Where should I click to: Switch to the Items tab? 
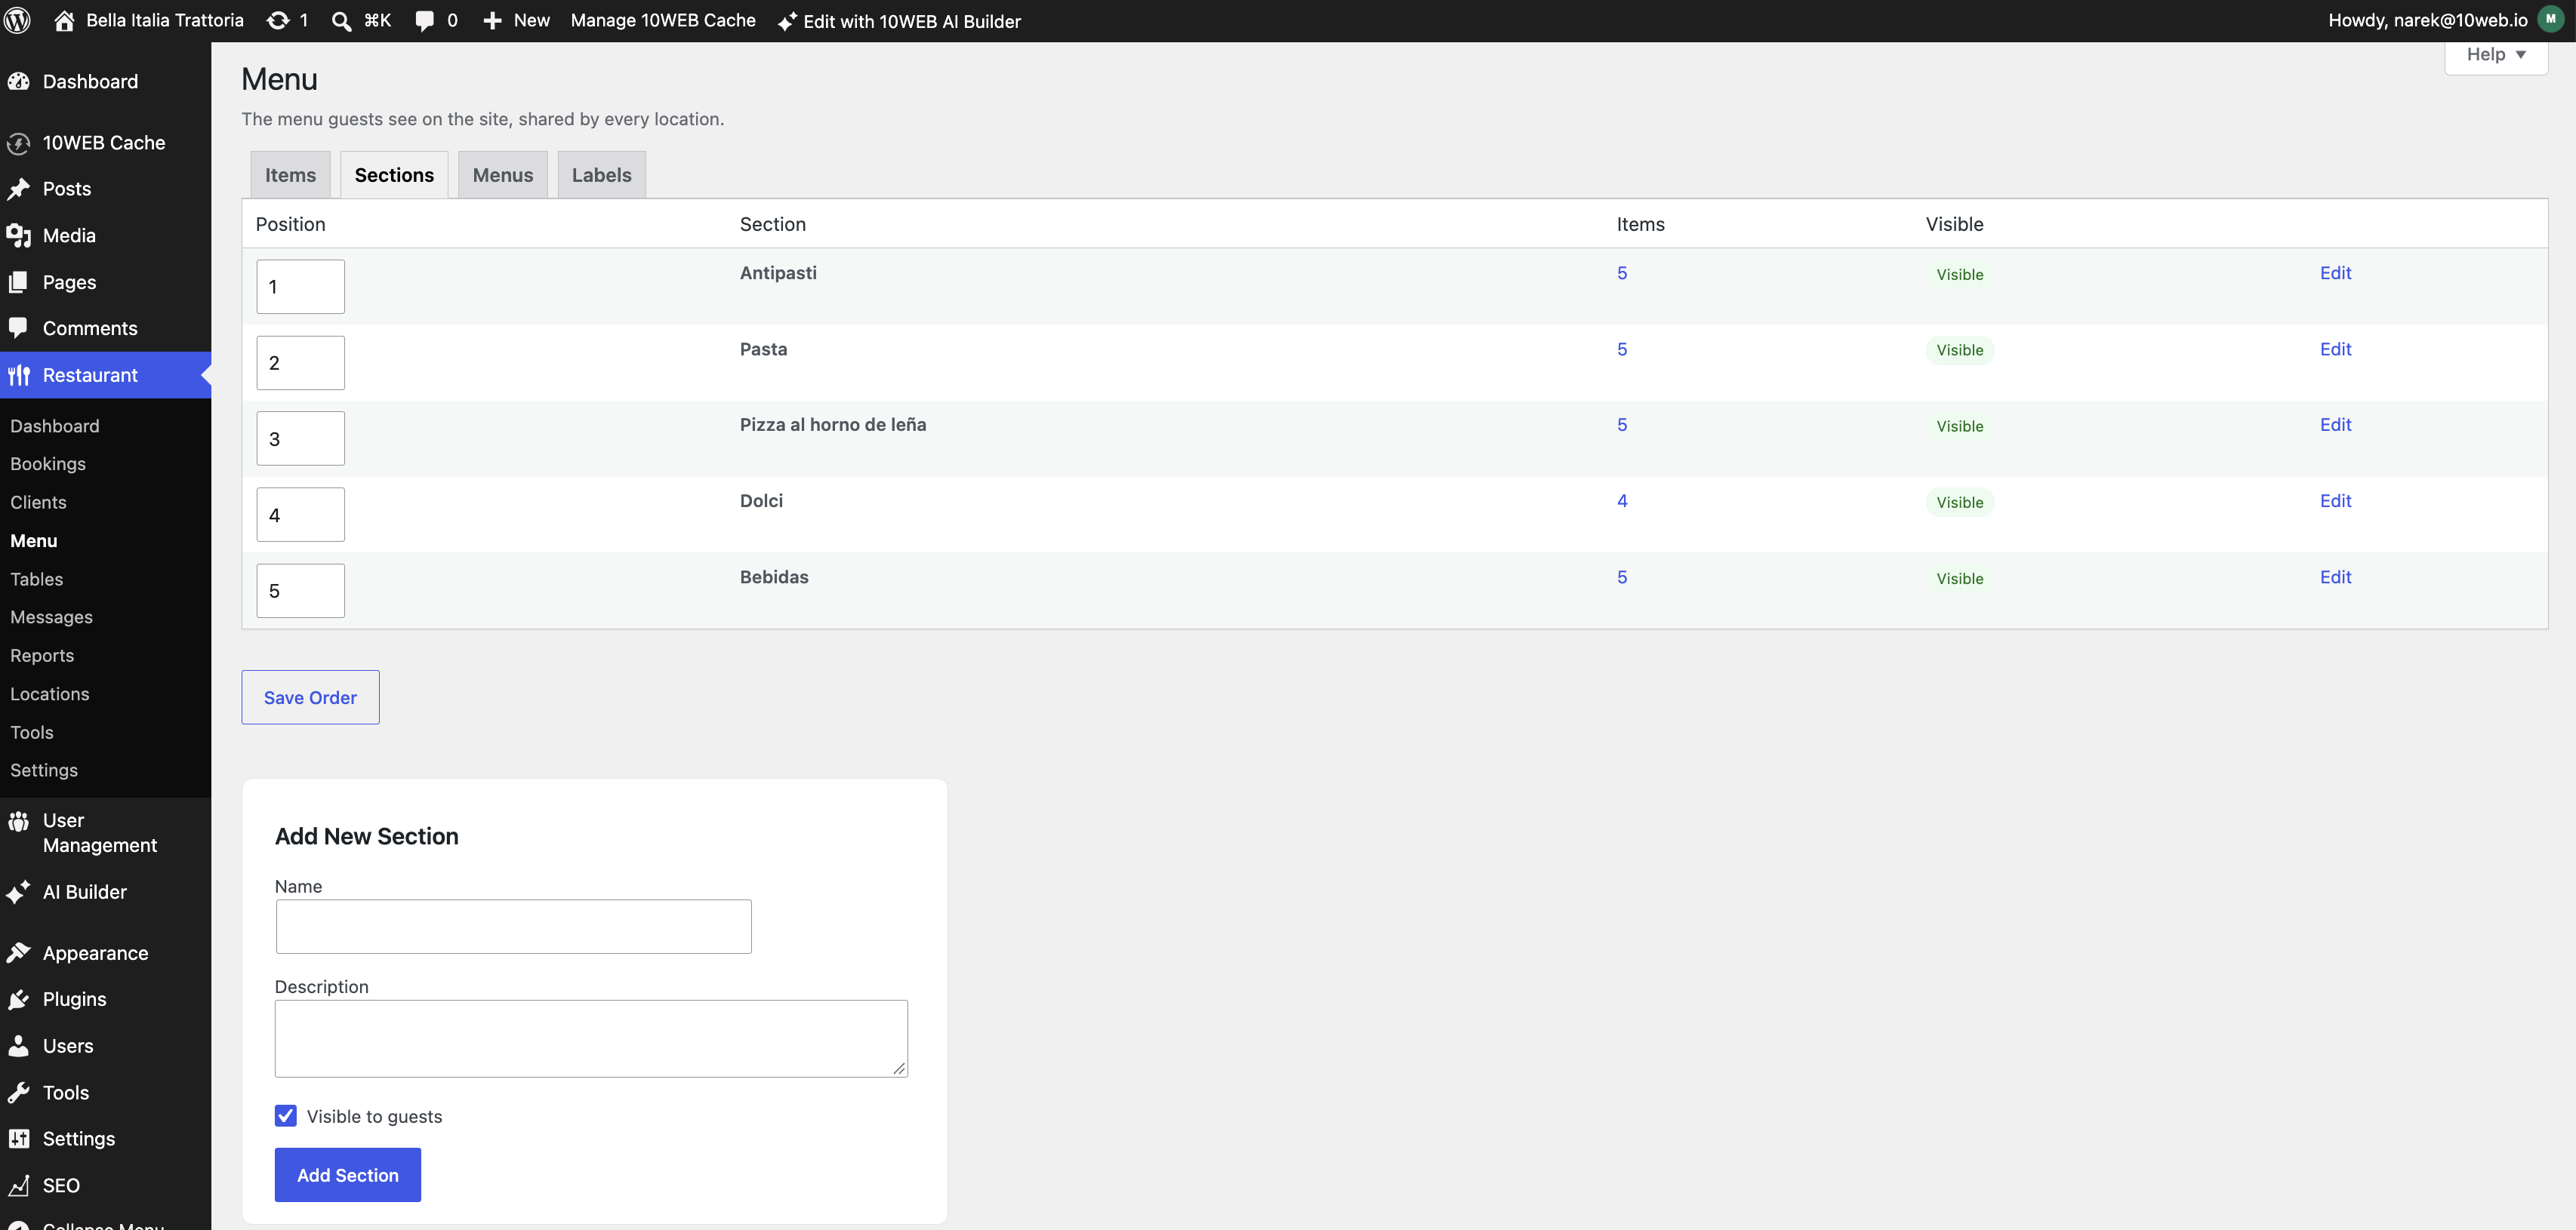click(290, 175)
